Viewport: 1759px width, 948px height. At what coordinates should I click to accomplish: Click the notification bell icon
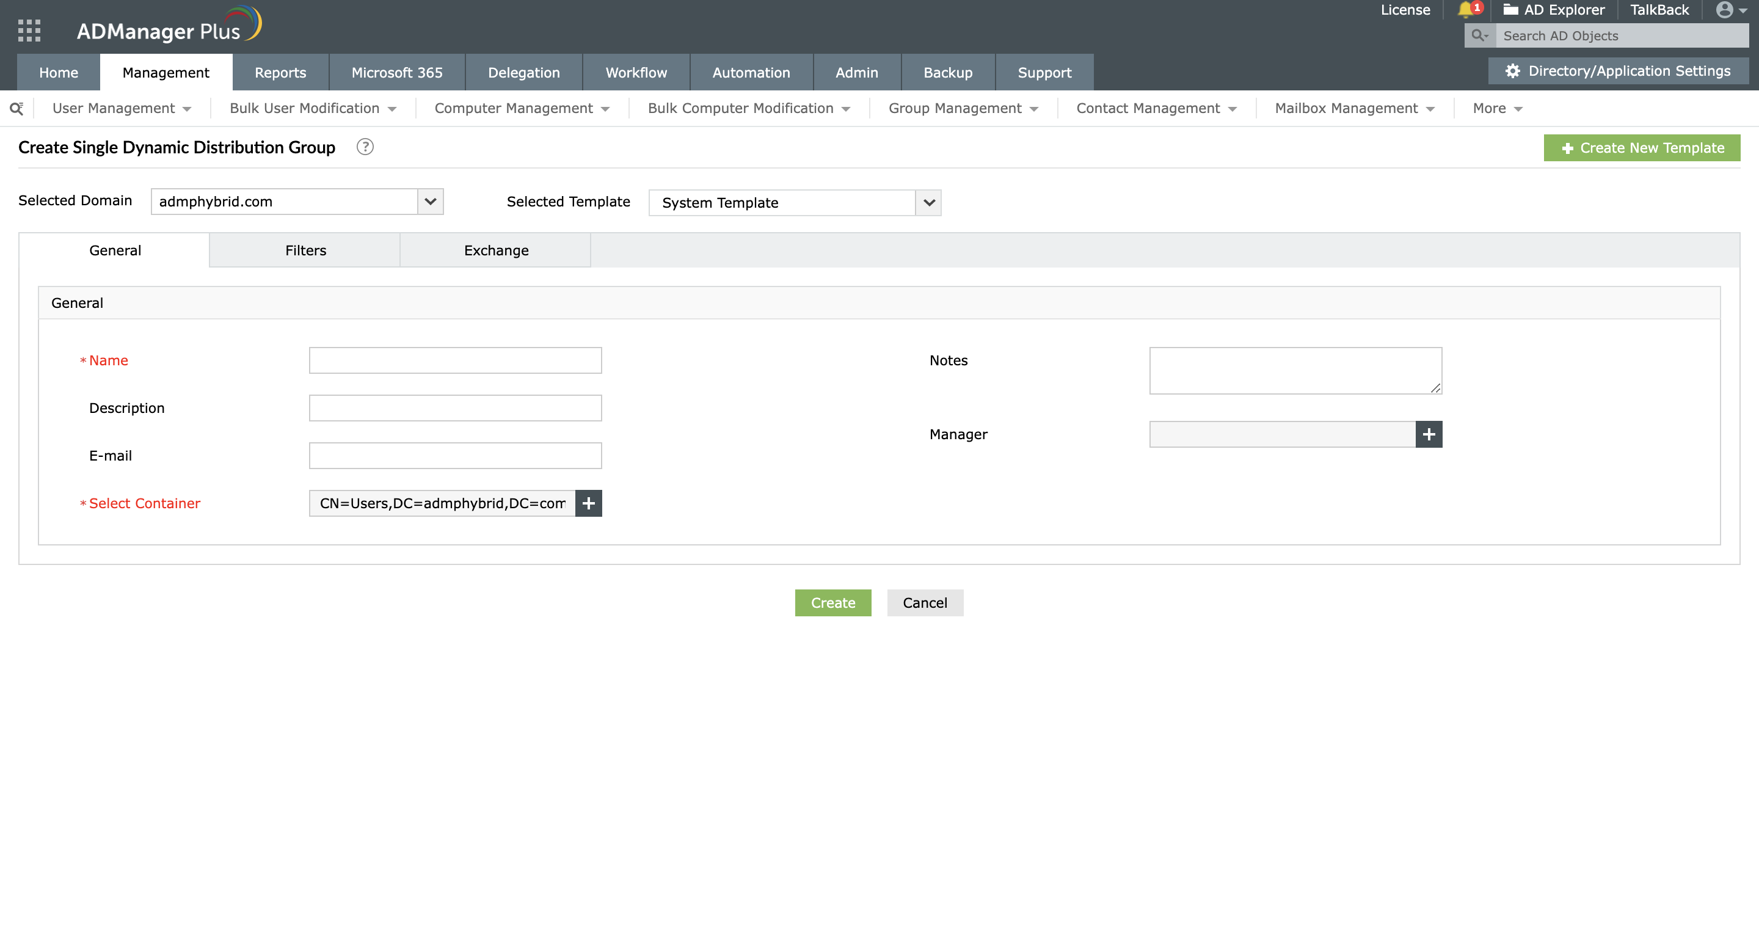point(1465,10)
